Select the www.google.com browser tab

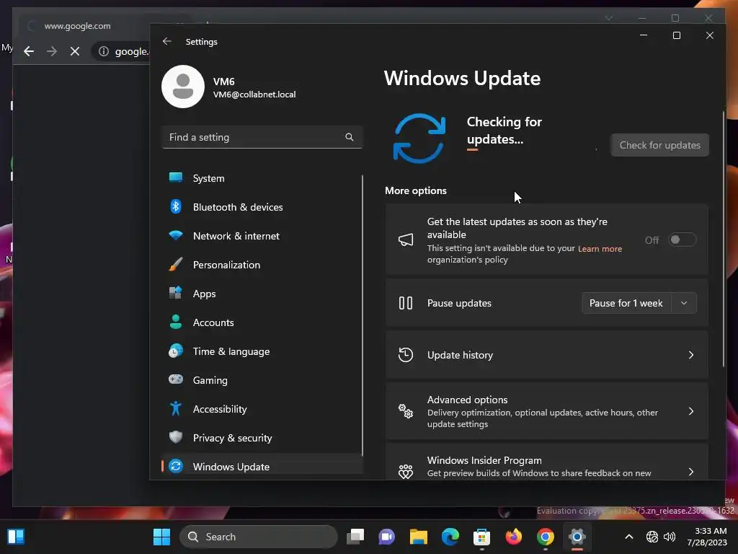pyautogui.click(x=78, y=26)
